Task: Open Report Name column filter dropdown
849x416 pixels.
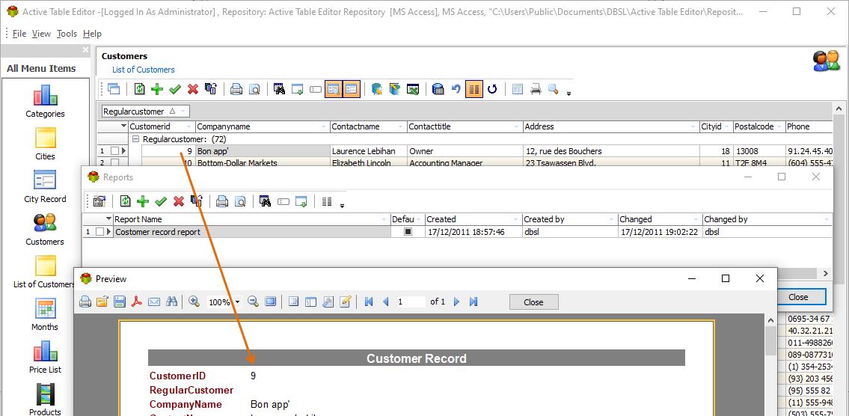Action: [x=384, y=219]
